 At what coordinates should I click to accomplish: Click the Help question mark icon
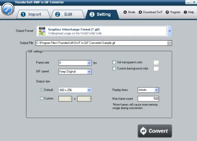coord(185,12)
